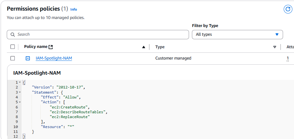Fold JSON line 1 code block
This screenshot has width=294, height=139.
[20, 82]
